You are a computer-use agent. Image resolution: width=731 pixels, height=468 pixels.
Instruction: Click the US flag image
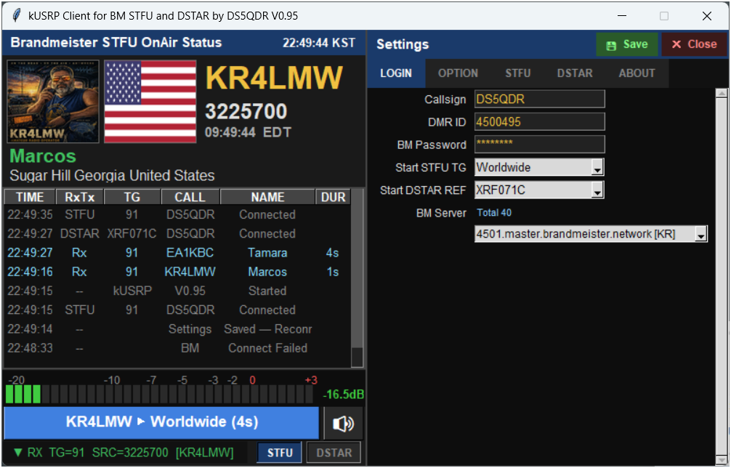pyautogui.click(x=150, y=102)
